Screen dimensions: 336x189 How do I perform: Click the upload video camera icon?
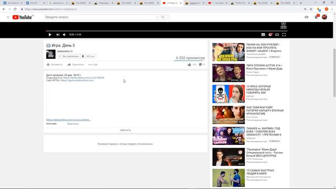307,17
